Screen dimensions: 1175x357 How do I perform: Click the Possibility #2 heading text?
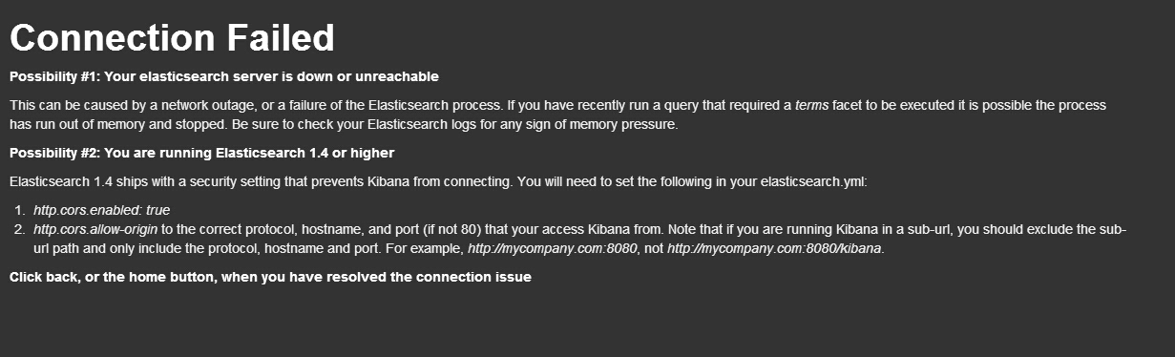click(x=201, y=153)
